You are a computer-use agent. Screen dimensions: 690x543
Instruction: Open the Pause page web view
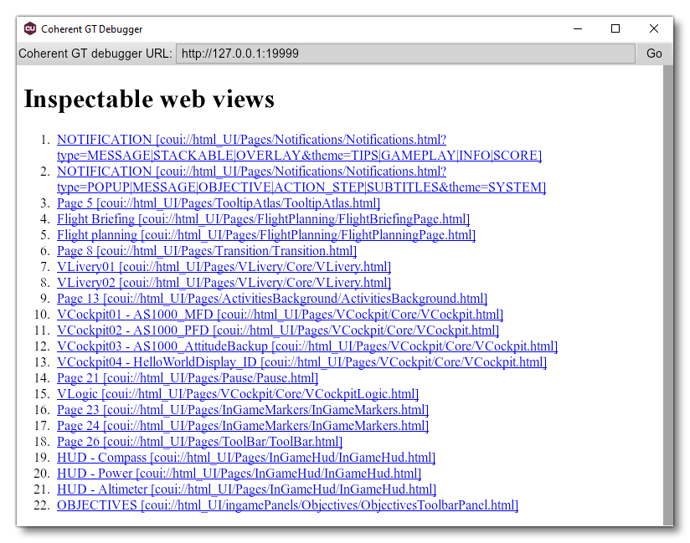coord(187,377)
